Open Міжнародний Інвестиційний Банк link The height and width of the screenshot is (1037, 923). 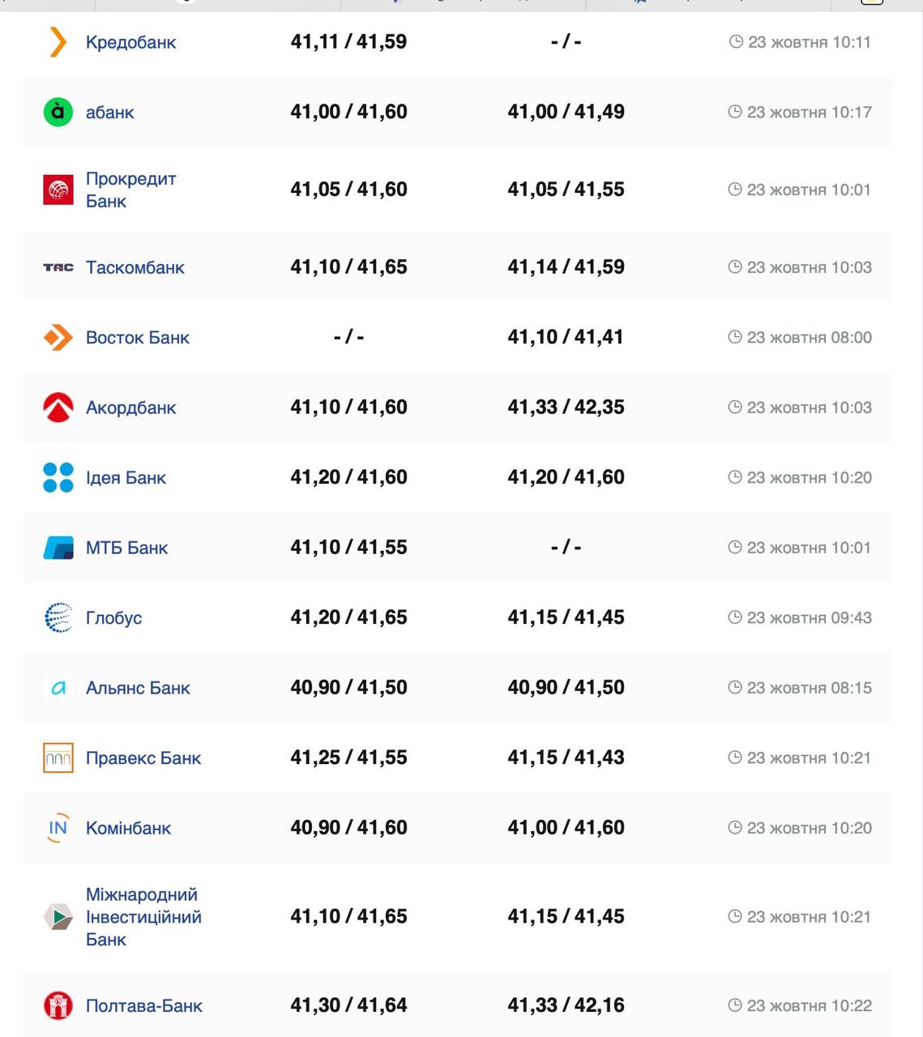click(x=143, y=916)
